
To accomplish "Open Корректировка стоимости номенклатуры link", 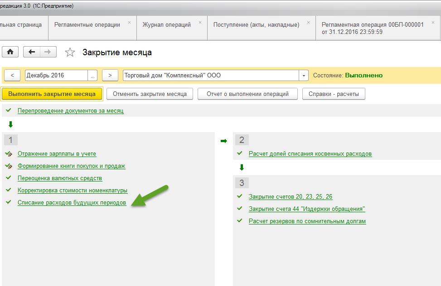I will click(73, 190).
